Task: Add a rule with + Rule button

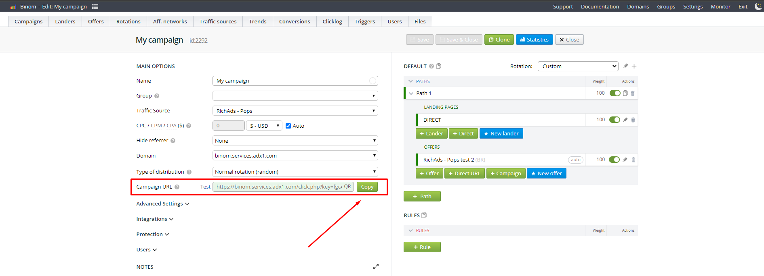Action: 422,247
